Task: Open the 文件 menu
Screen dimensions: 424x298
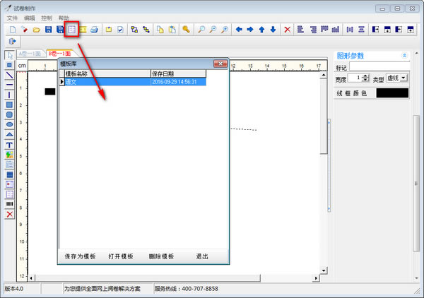Action: (x=11, y=17)
